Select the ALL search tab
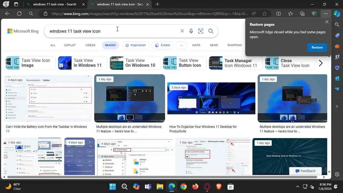The width and height of the screenshot is (343, 193). (x=53, y=45)
